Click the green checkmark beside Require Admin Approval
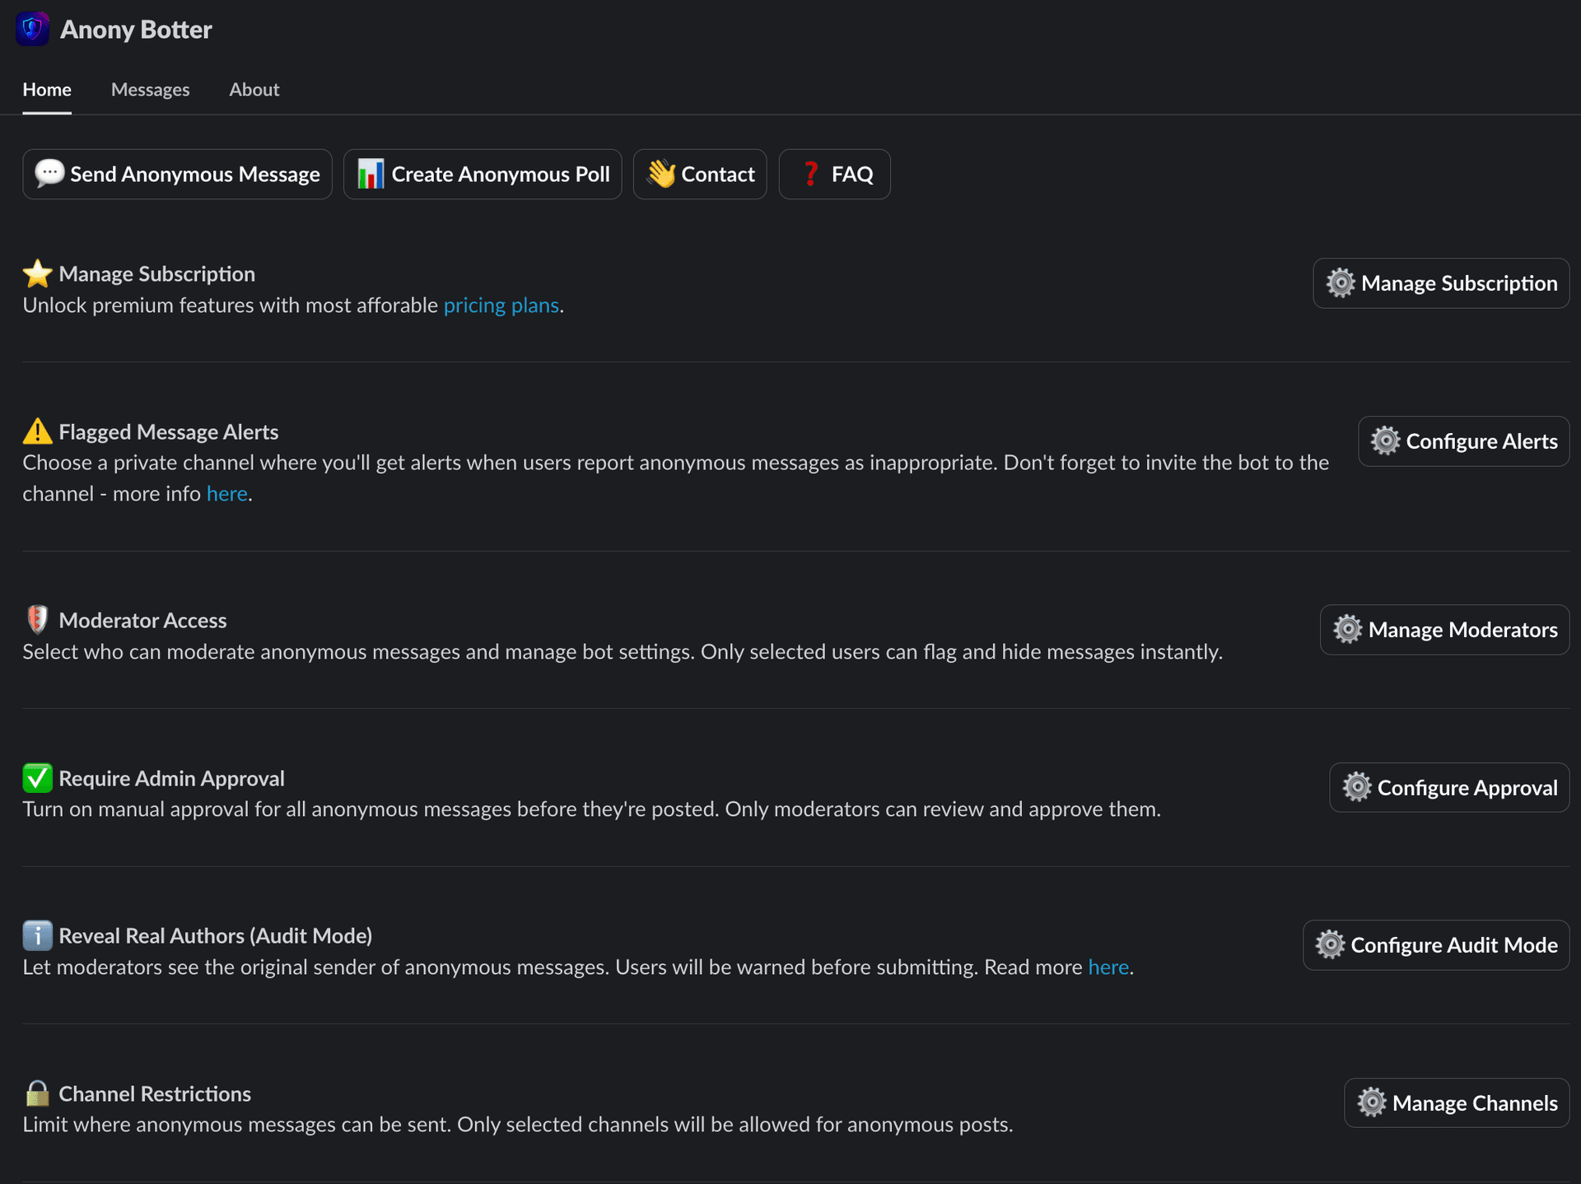The width and height of the screenshot is (1581, 1184). (x=37, y=776)
